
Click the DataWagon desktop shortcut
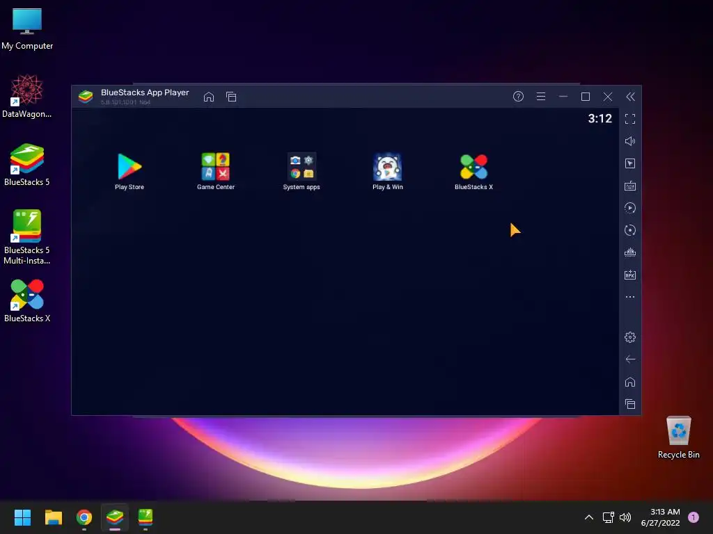click(x=27, y=96)
